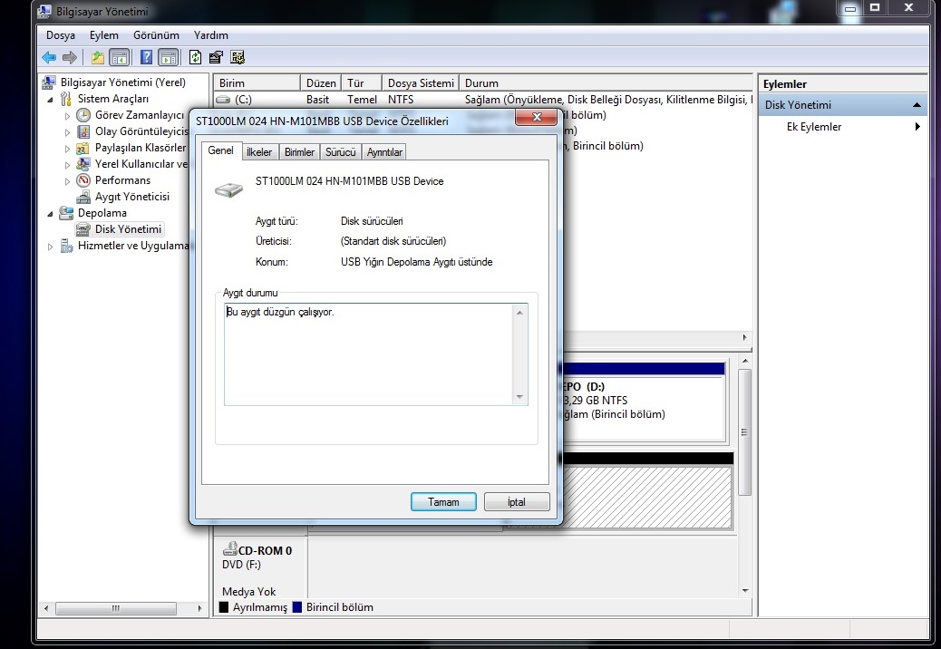Screen dimensions: 941x649
Task: Switch to the Ayrıntılar tab
Action: 384,152
